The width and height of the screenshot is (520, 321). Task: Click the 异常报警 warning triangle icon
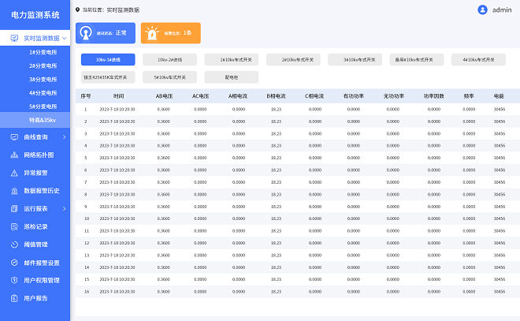(14, 173)
